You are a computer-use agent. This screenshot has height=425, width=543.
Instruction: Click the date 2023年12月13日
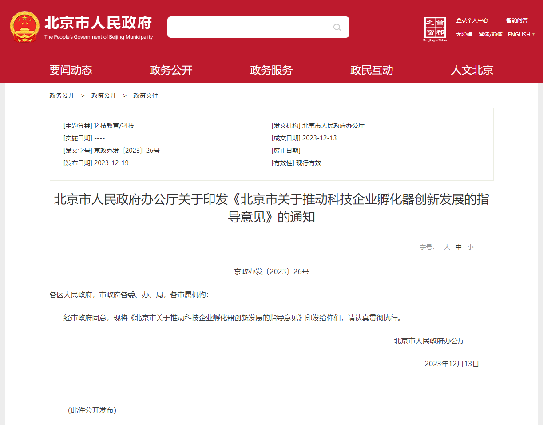pyautogui.click(x=452, y=364)
